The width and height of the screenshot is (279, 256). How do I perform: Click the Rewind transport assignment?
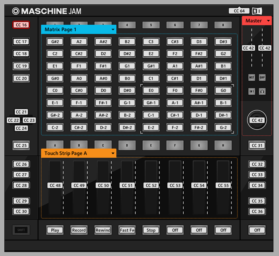pyautogui.click(x=103, y=230)
